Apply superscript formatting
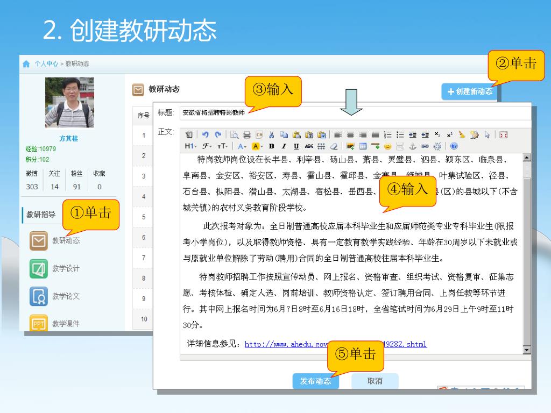 (450, 135)
